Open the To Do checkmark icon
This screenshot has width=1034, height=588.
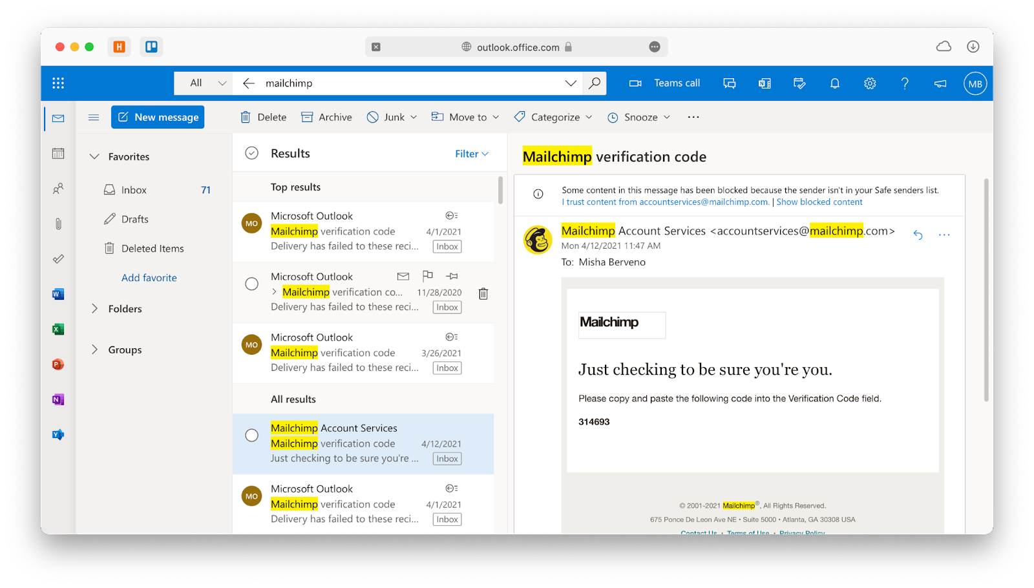click(x=58, y=259)
